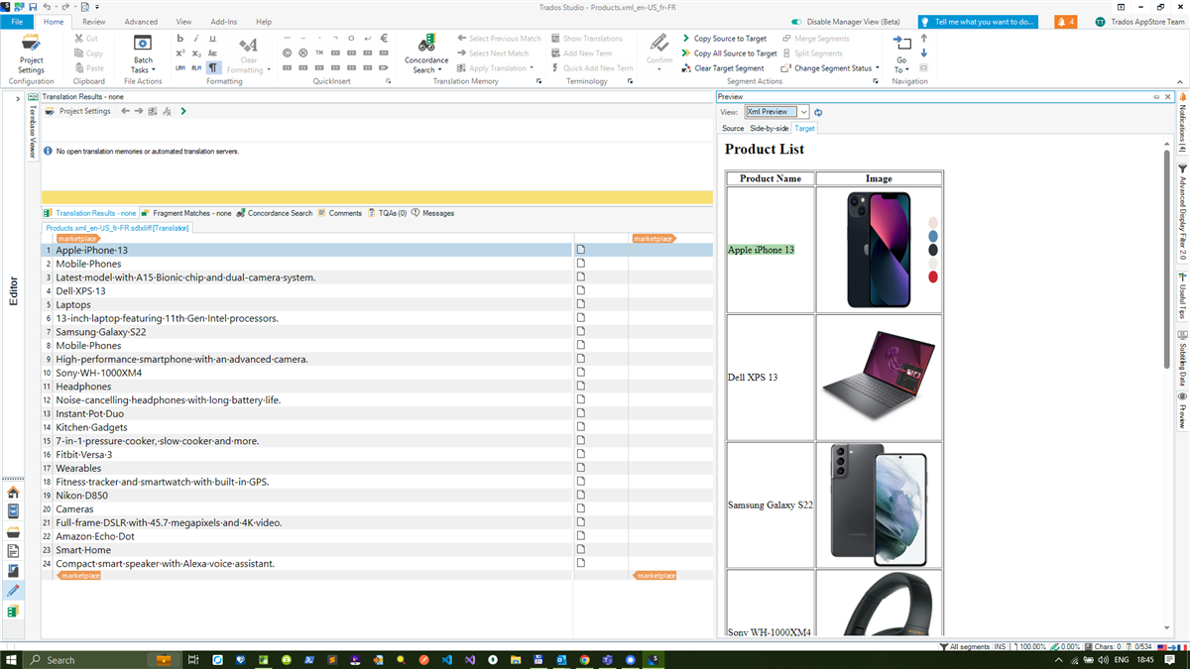Open the Comments tab in the results panel
Screen dimensions: 1190x669
coord(339,213)
